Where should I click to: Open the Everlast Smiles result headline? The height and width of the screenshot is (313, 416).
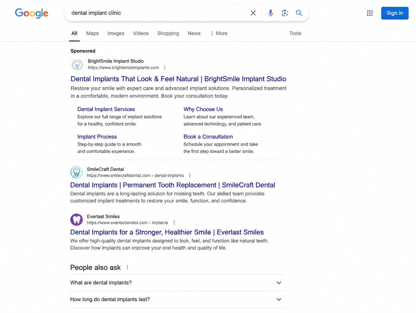tap(167, 232)
